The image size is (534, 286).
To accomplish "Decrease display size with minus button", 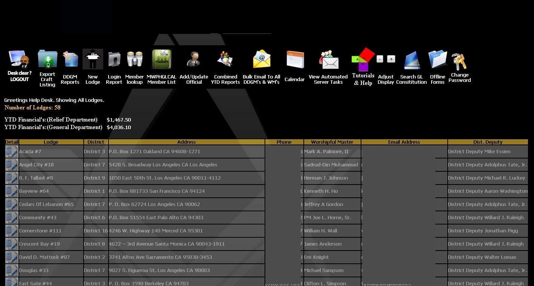I will [x=380, y=59].
